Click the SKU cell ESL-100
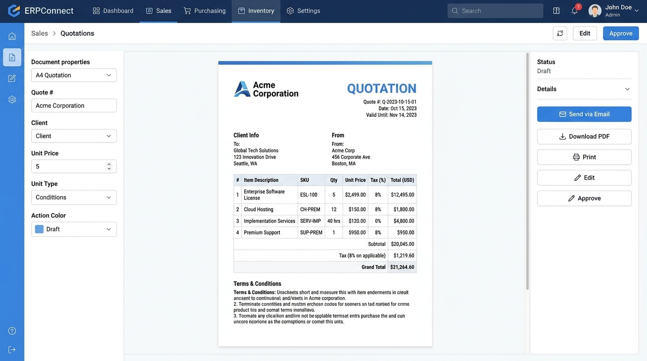This screenshot has height=361, width=647. tap(308, 195)
